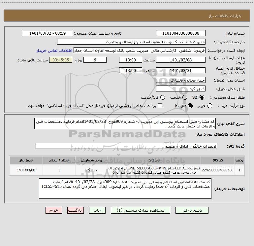Click the واحد شمارش column header
254x246 pixels.
(91, 160)
